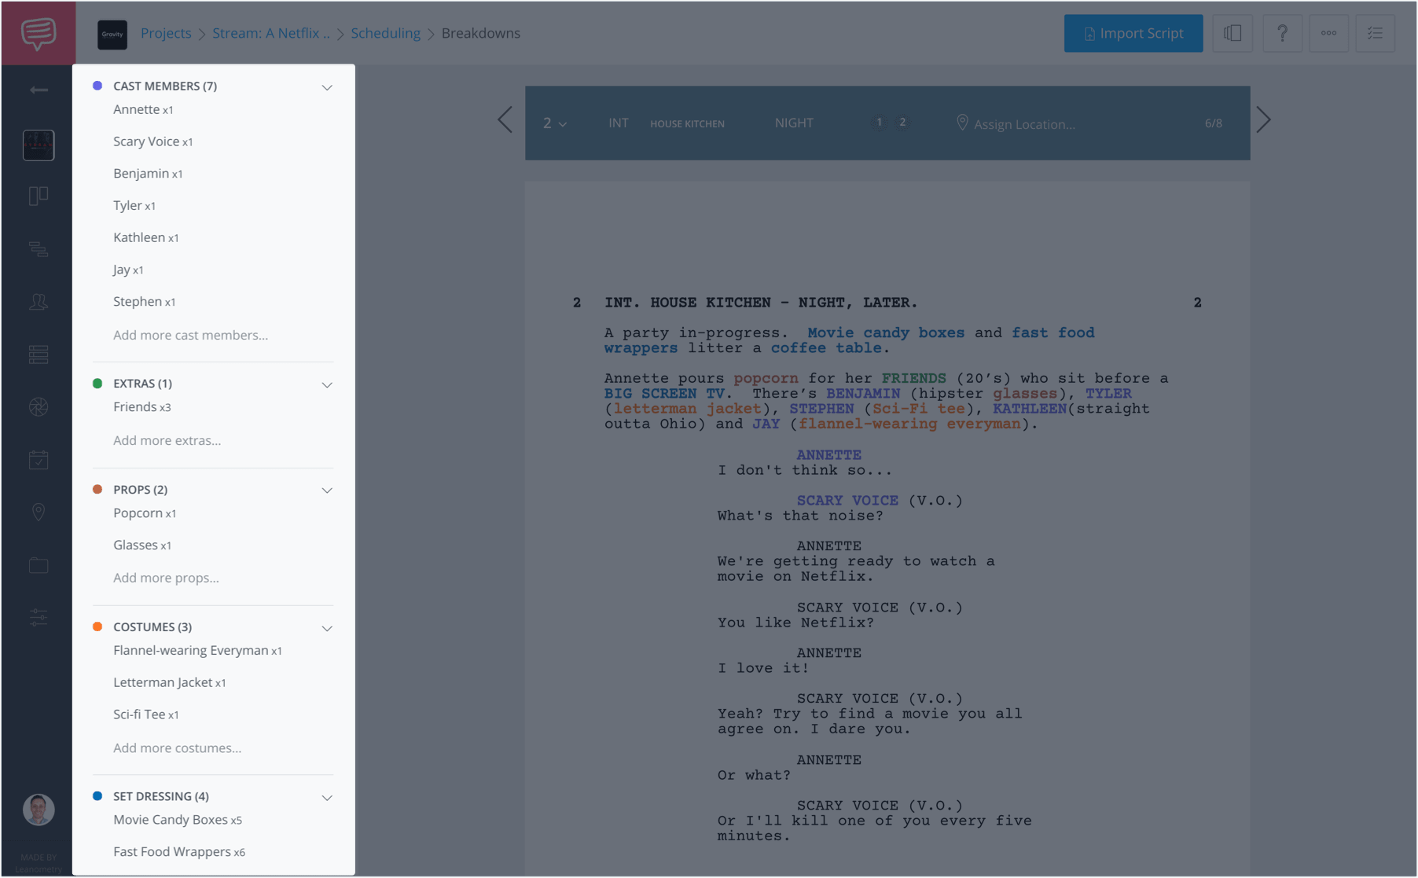The image size is (1418, 878).
Task: Select Tyler cast member
Action: click(x=134, y=206)
